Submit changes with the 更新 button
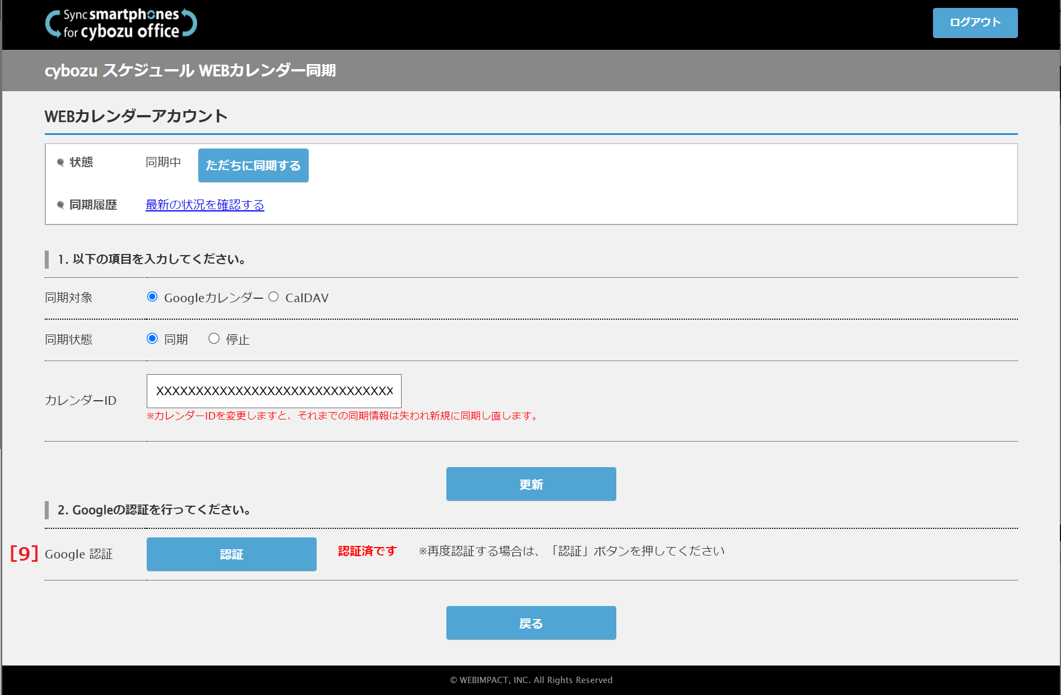Screen dimensions: 1061x695 (x=531, y=484)
